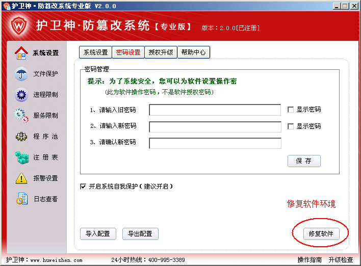Viewport: 361px width, 266px height.
Task: Click the gears icon for 服务限制
Action: coord(21,115)
